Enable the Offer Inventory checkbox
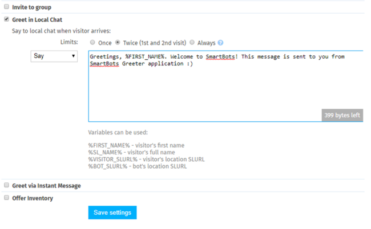The image size is (371, 229). [7, 198]
